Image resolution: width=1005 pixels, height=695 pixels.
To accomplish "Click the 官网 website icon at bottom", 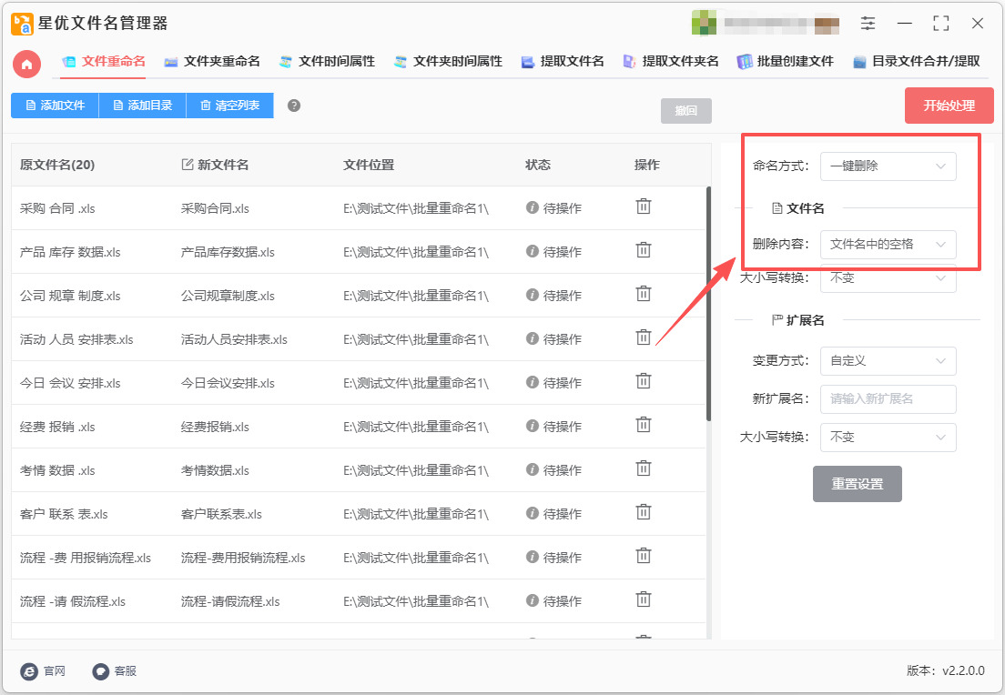I will coord(29,670).
